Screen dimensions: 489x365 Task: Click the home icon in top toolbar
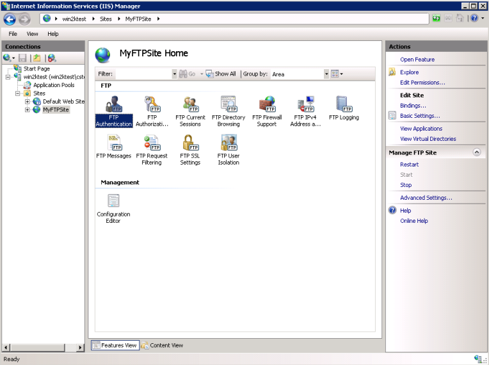[x=460, y=19]
